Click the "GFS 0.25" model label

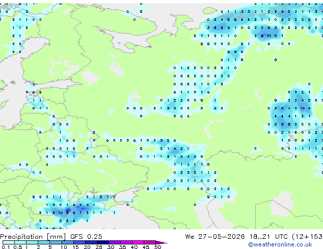click(86, 237)
